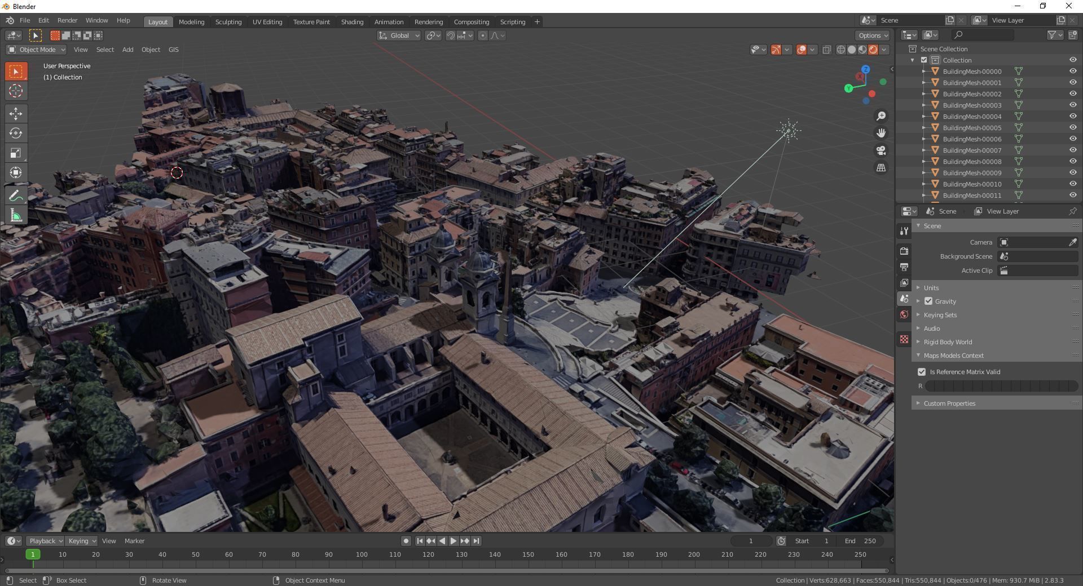
Task: Hide the Collection using its eye icon
Action: pyautogui.click(x=1073, y=60)
